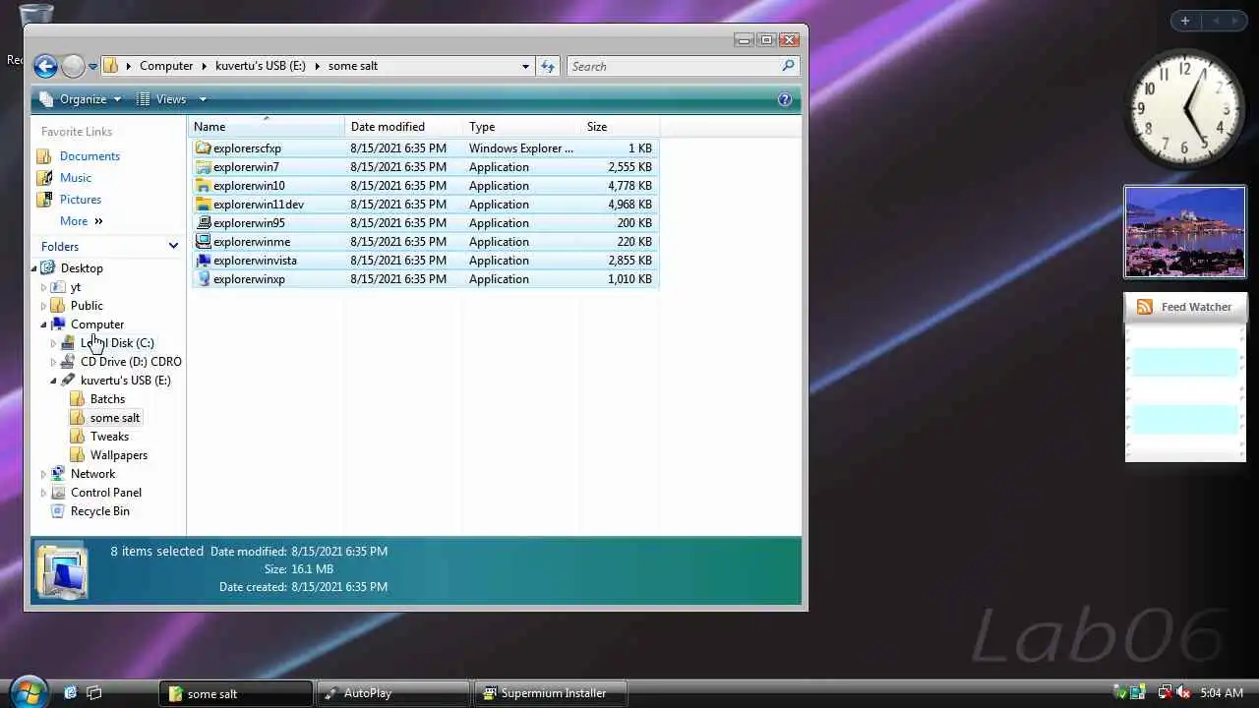Select the explorerwin95 application icon
The height and width of the screenshot is (708, 1259).
[204, 223]
